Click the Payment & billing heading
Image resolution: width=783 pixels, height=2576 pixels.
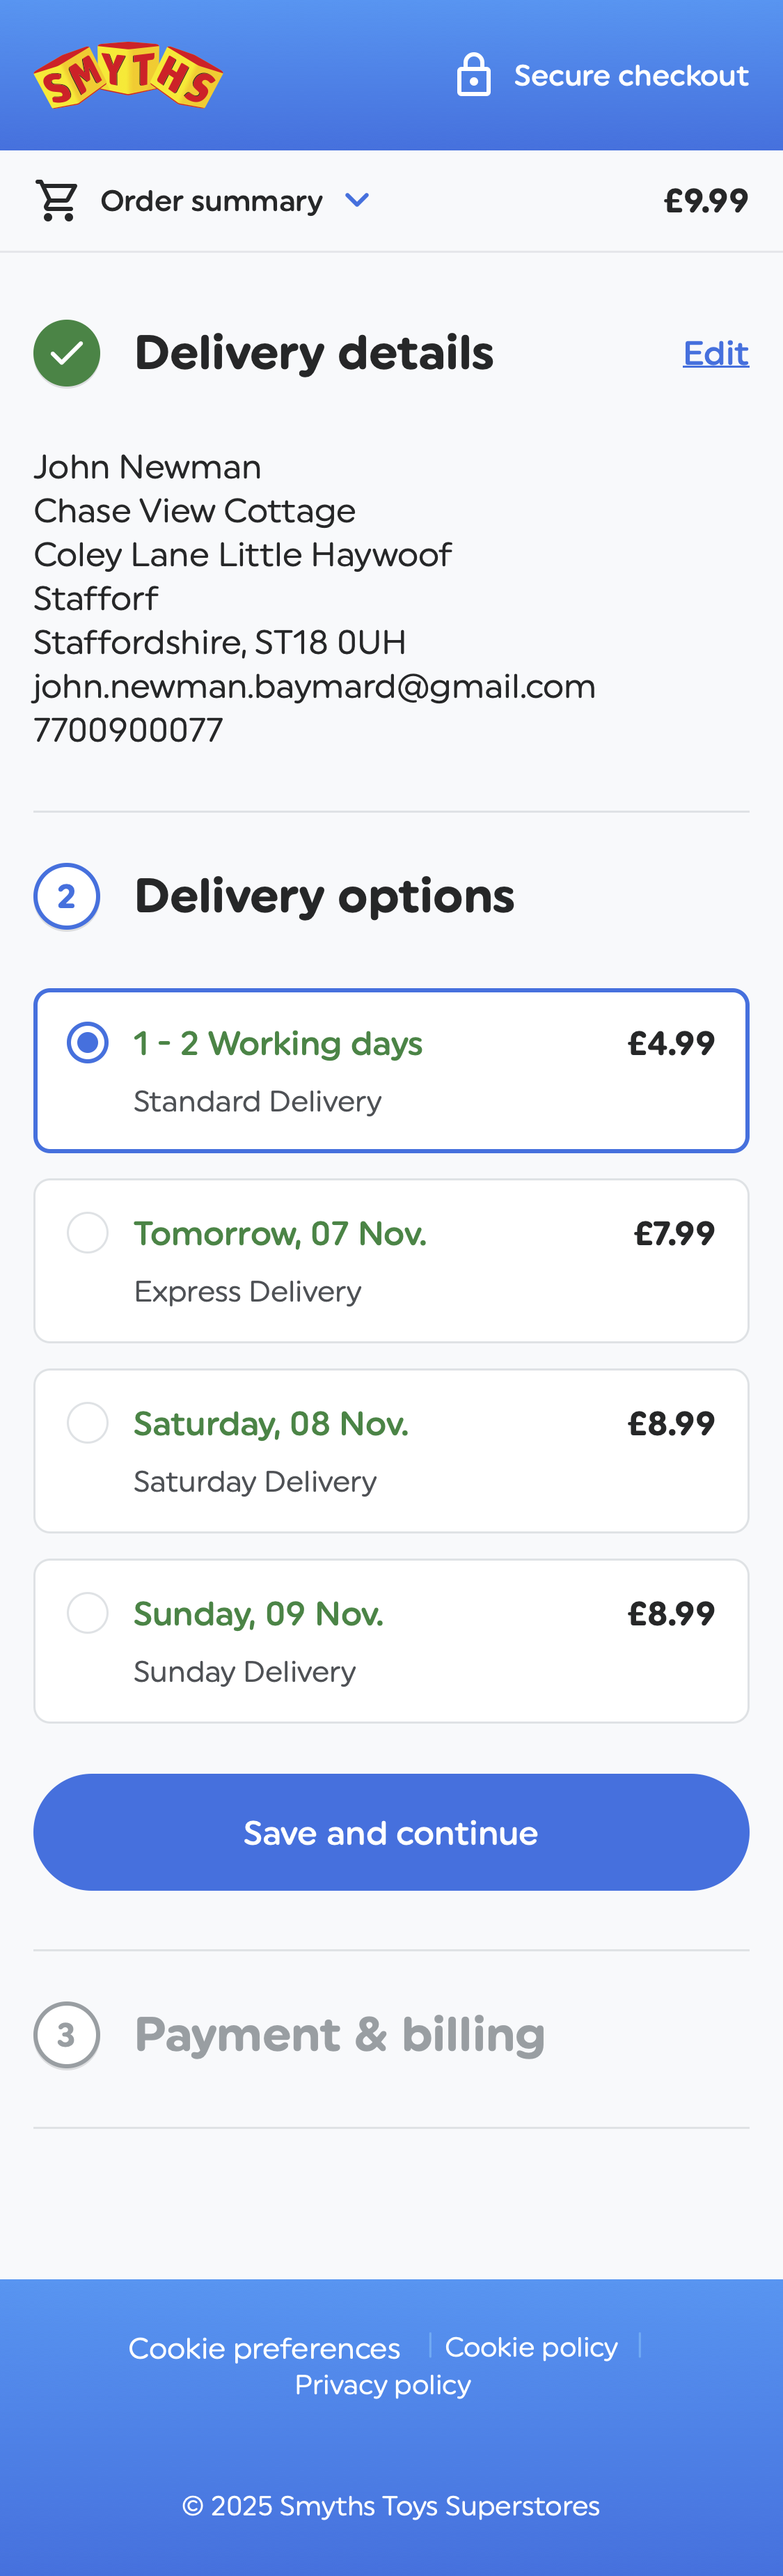[x=340, y=2034]
